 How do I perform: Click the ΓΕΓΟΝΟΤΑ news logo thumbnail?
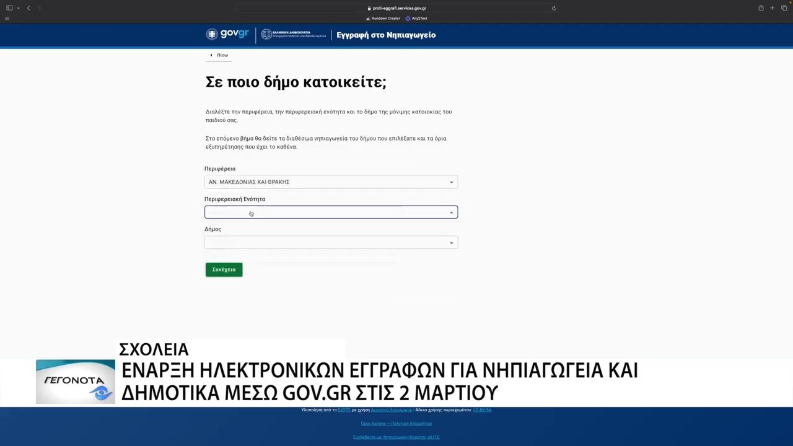point(76,382)
